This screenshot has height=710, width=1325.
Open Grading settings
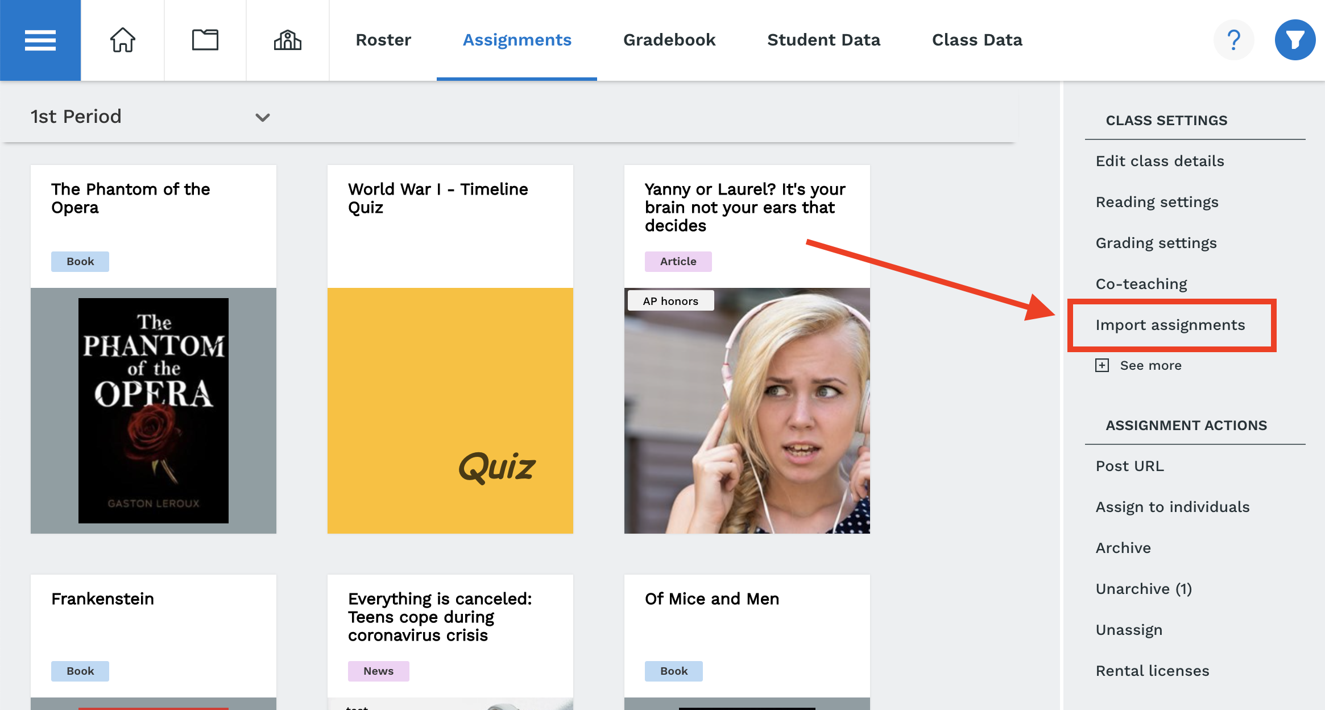(x=1156, y=243)
